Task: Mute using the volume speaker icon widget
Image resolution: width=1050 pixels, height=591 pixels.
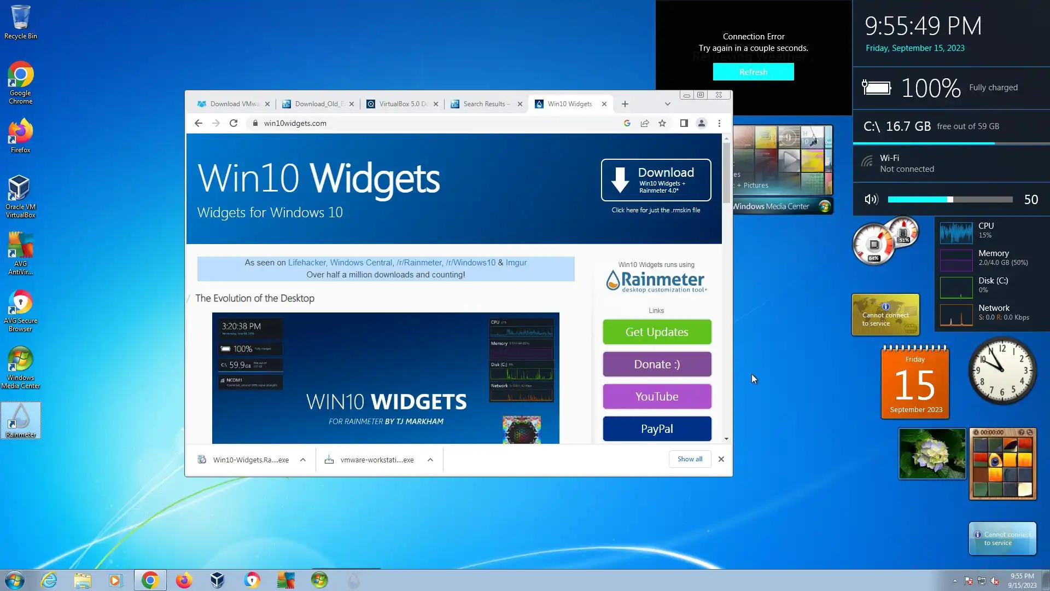Action: 871,200
